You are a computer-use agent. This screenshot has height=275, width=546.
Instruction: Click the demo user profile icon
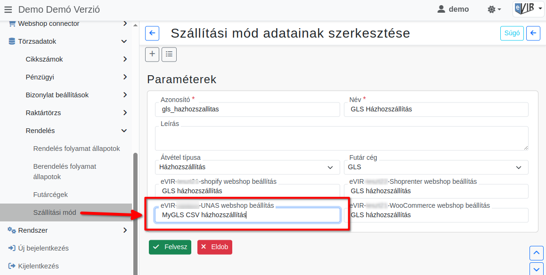point(441,9)
